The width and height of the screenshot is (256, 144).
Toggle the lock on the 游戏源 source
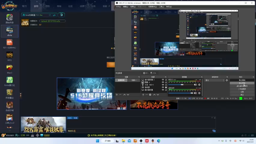166,87
